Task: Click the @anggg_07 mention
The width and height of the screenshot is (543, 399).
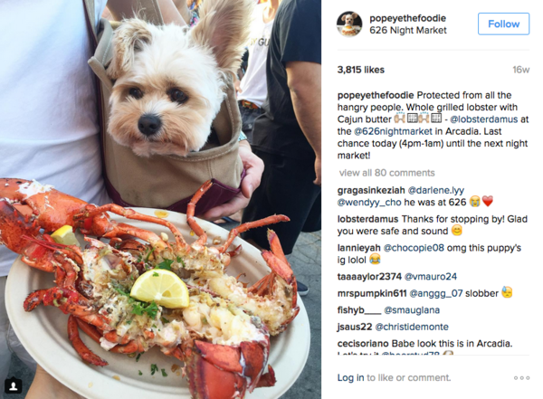Action: coord(436,293)
